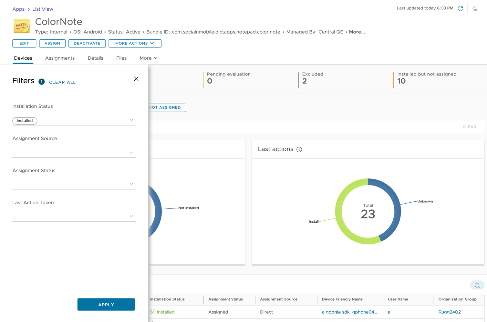Open the Assignment Status dropdown

(x=131, y=184)
